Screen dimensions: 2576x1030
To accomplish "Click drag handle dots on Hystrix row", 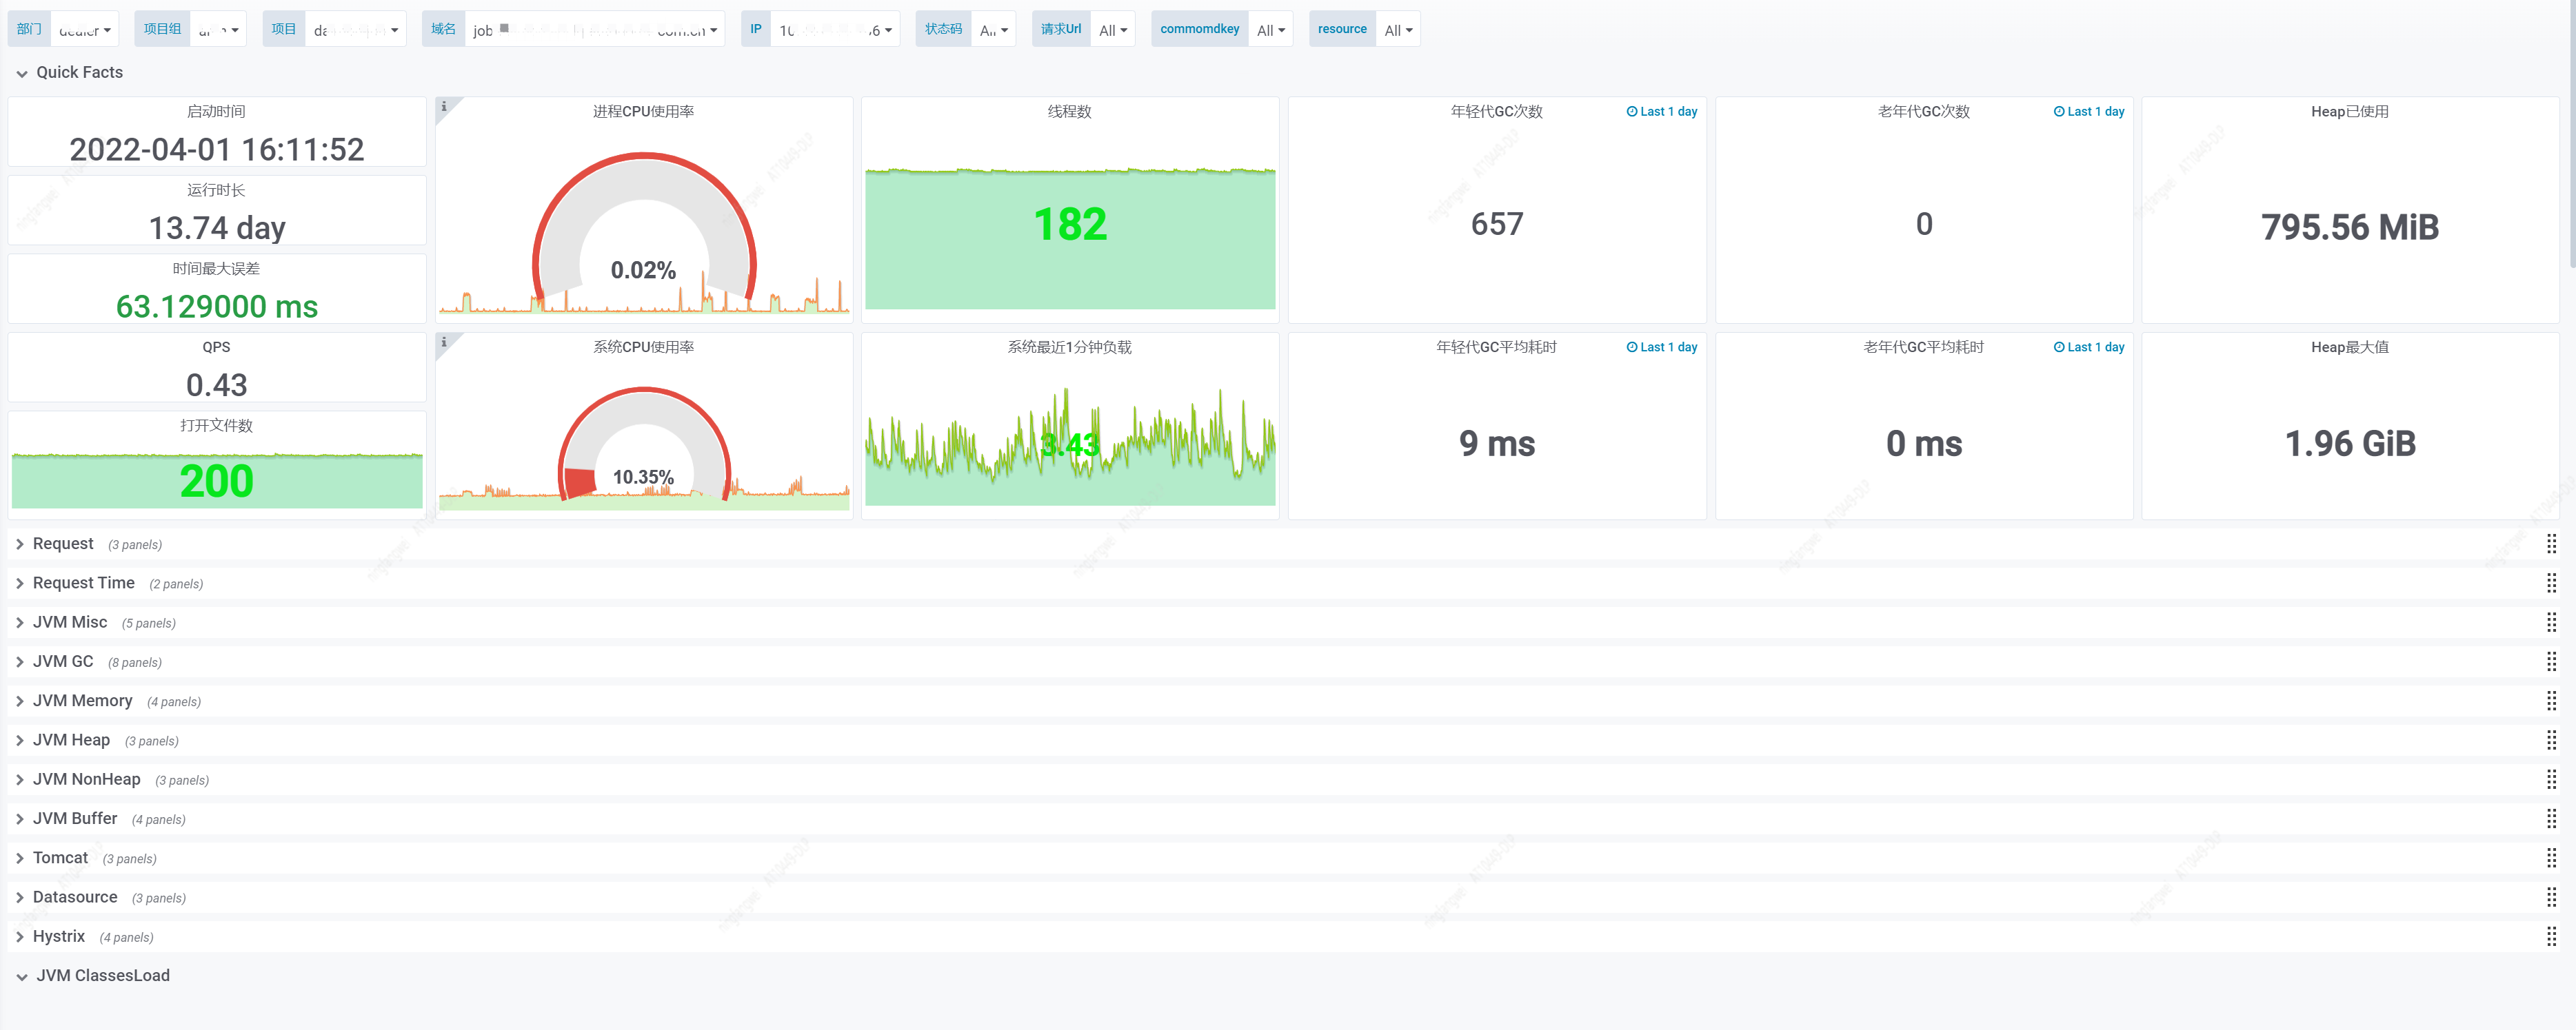I will point(2551,936).
